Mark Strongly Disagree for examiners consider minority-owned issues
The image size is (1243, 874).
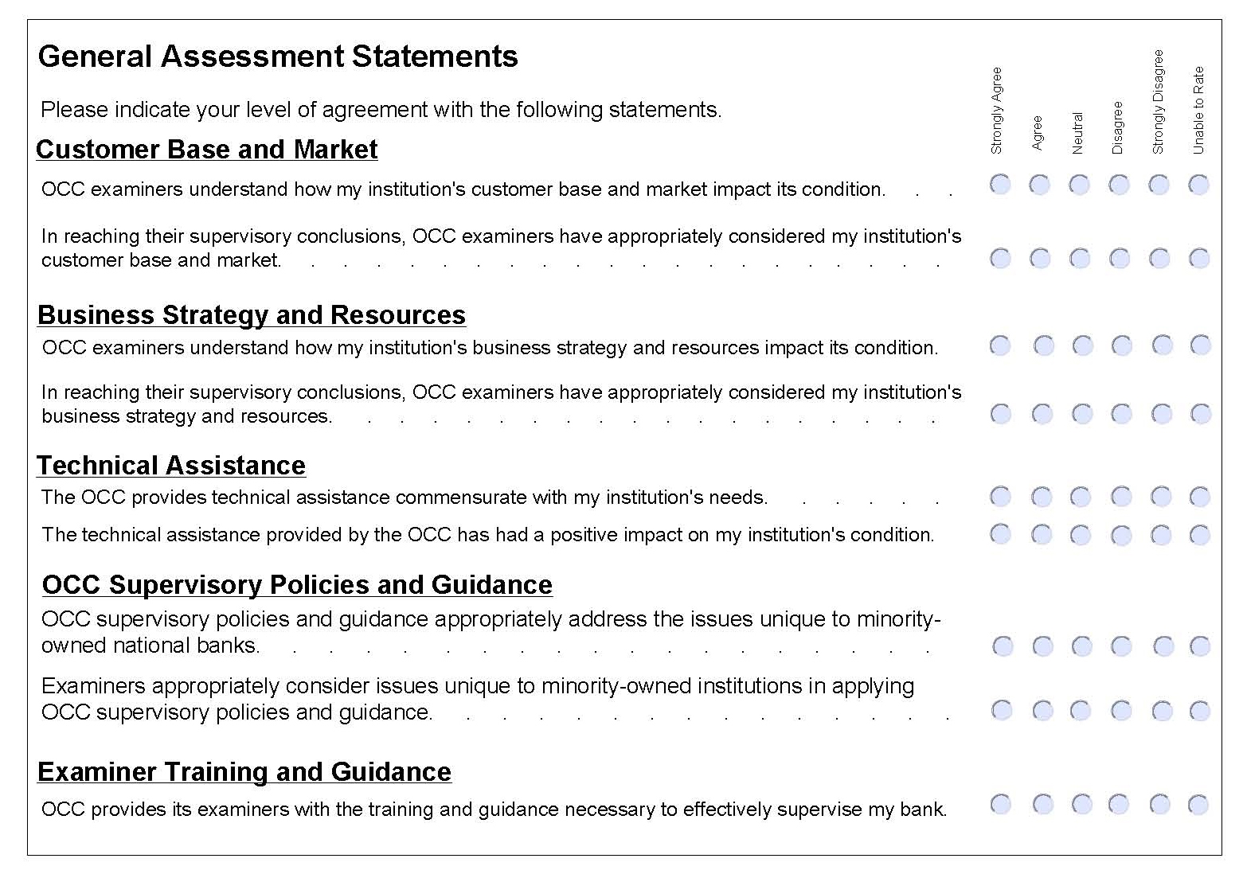point(1163,711)
